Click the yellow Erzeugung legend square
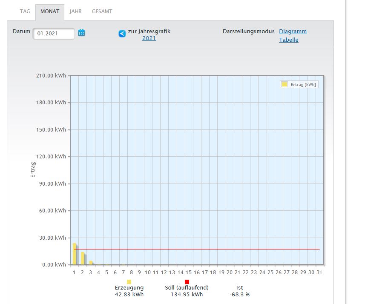Screen dimensions: 365x304 point(129,282)
